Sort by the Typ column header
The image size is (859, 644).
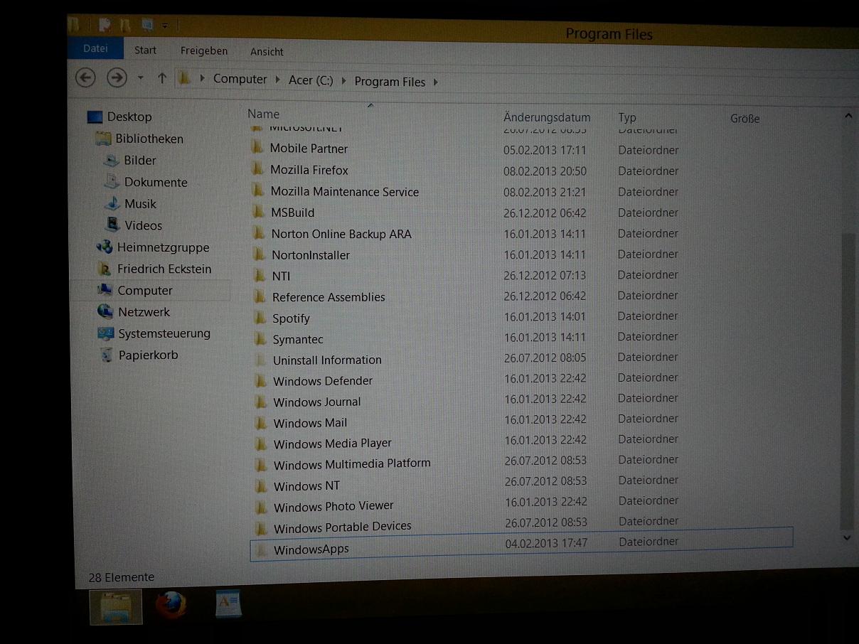(626, 118)
